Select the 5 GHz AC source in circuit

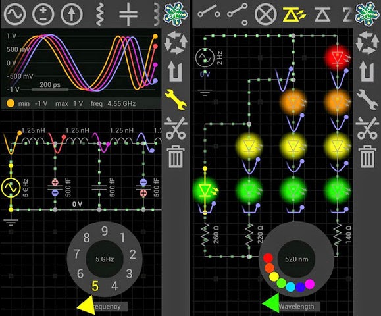[x=11, y=188]
